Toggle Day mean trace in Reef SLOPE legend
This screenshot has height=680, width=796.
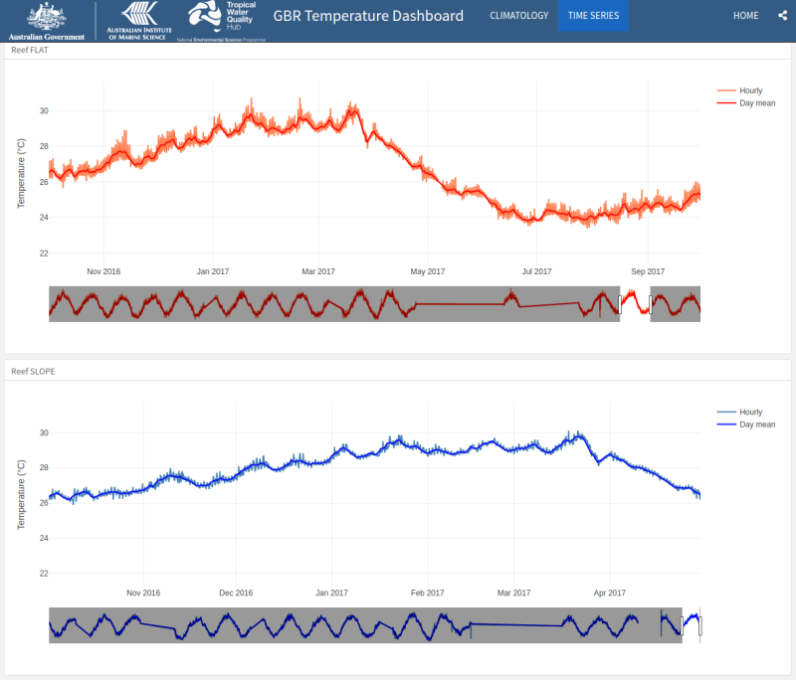click(745, 425)
